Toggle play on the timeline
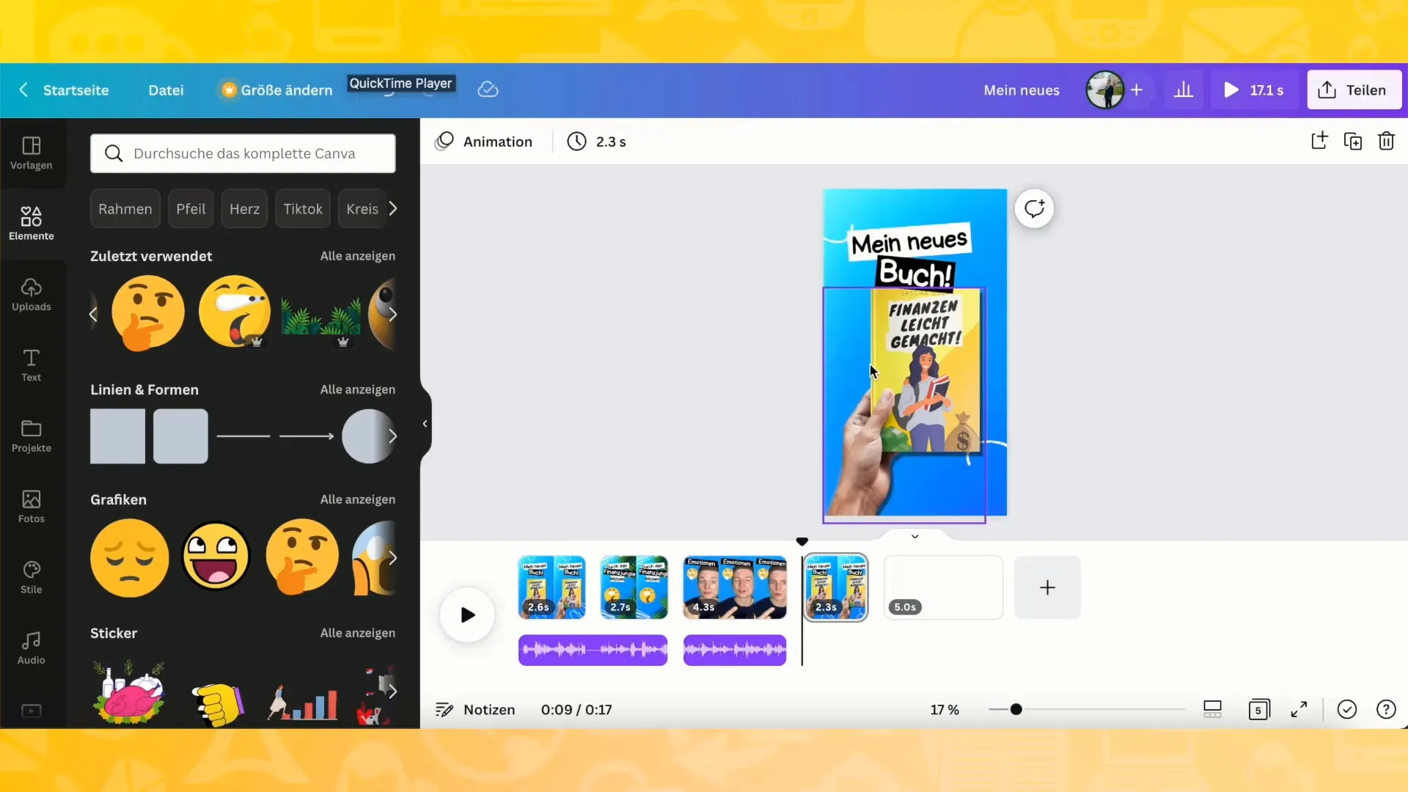 click(468, 615)
